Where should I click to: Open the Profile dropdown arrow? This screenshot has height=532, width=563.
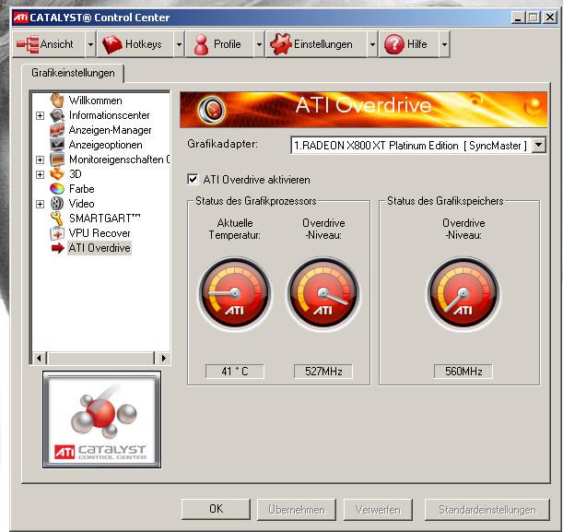(259, 44)
